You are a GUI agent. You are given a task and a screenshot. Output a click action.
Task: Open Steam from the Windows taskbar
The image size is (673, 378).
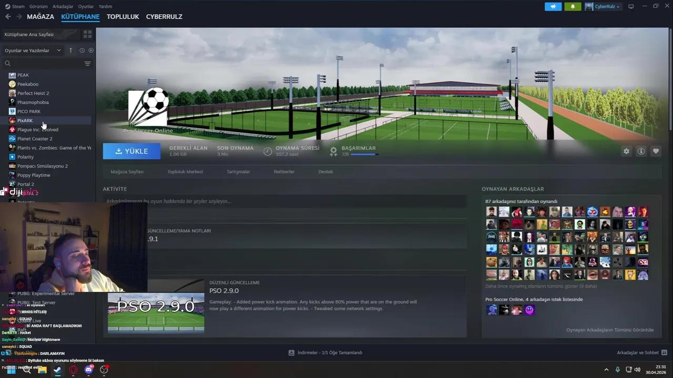click(57, 370)
